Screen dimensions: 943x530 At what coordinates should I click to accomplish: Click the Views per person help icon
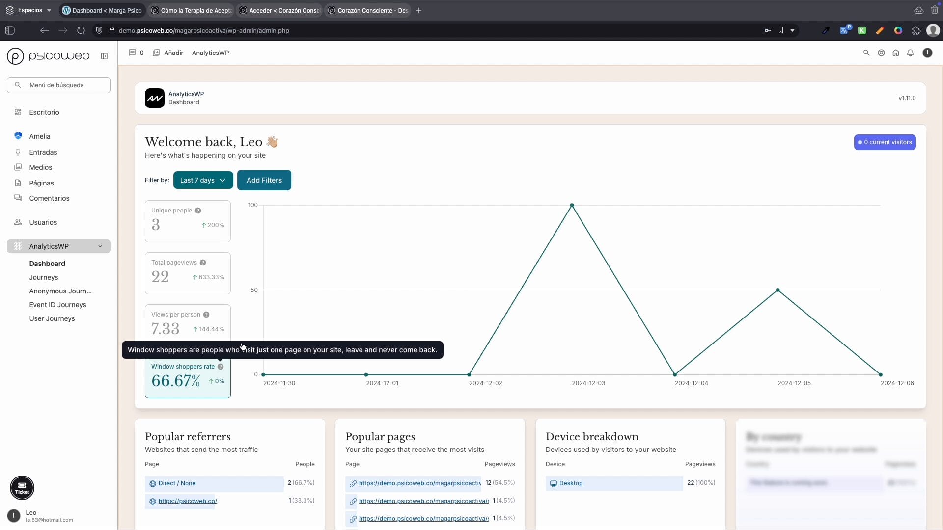pyautogui.click(x=206, y=315)
